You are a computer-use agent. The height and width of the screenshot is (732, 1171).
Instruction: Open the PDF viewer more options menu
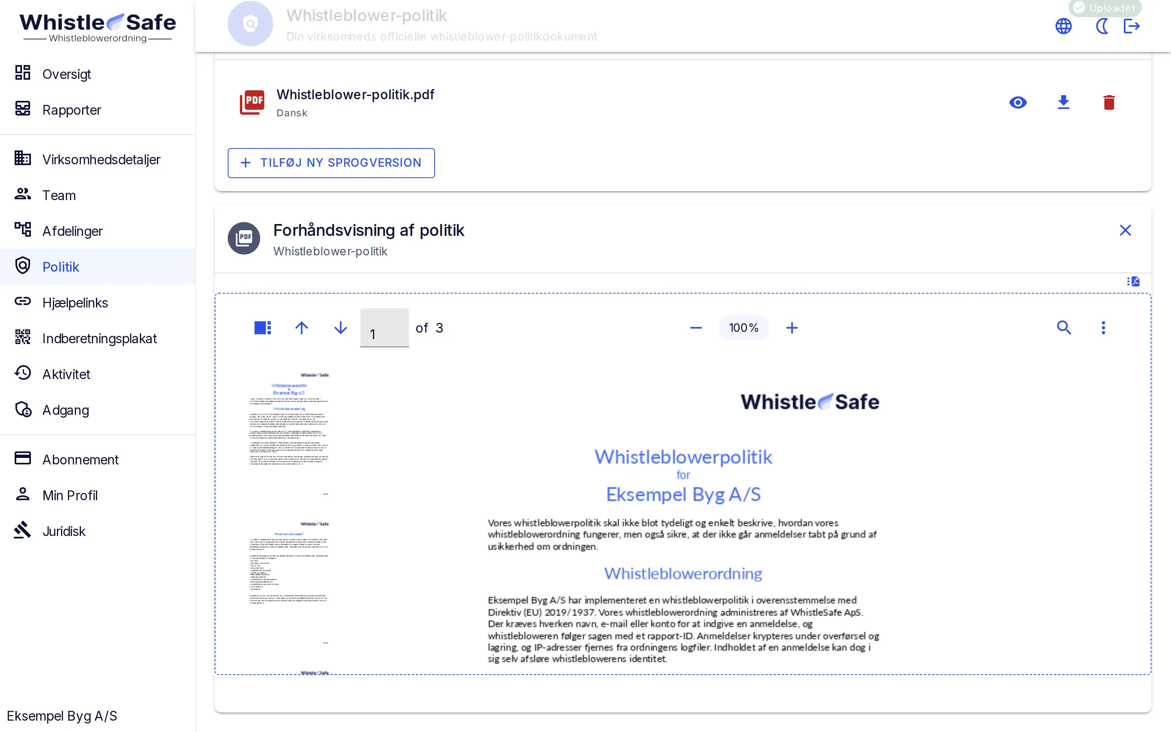point(1103,328)
